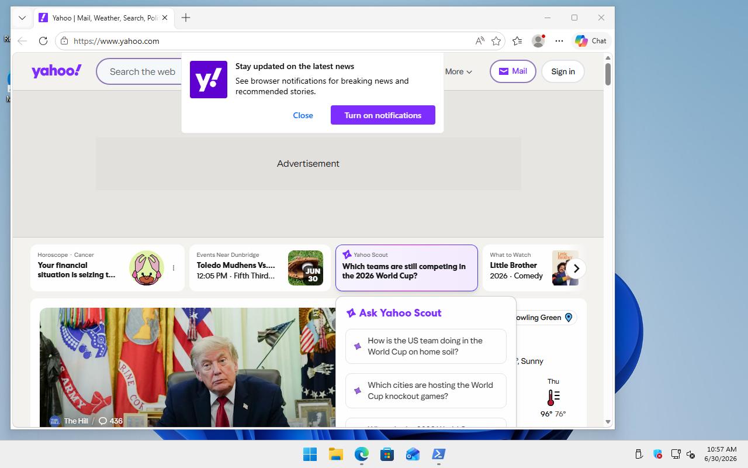This screenshot has width=748, height=468.
Task: Open the 436 comments link
Action: 110,421
